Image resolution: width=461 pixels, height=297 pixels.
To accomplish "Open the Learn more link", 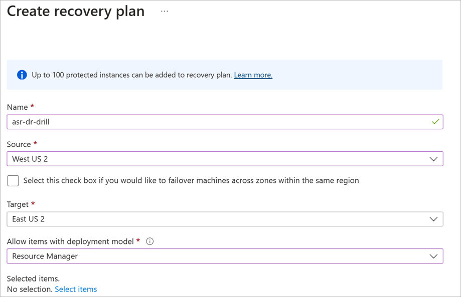I will [x=253, y=75].
